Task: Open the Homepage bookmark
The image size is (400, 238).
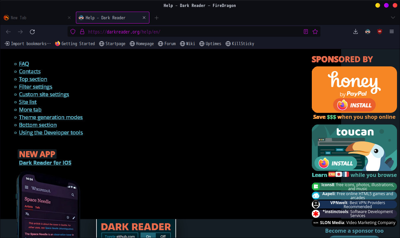Action: pyautogui.click(x=142, y=43)
